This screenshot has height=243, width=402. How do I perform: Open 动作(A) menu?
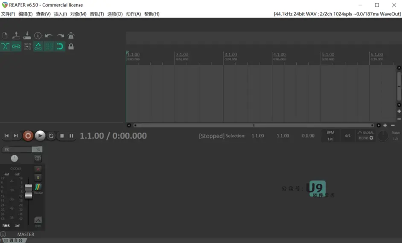(x=134, y=14)
